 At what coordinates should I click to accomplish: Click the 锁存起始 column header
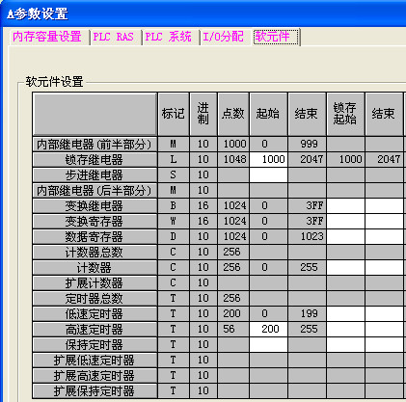(345, 114)
